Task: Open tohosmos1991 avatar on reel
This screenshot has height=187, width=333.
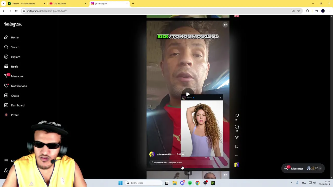Action: click(x=152, y=154)
